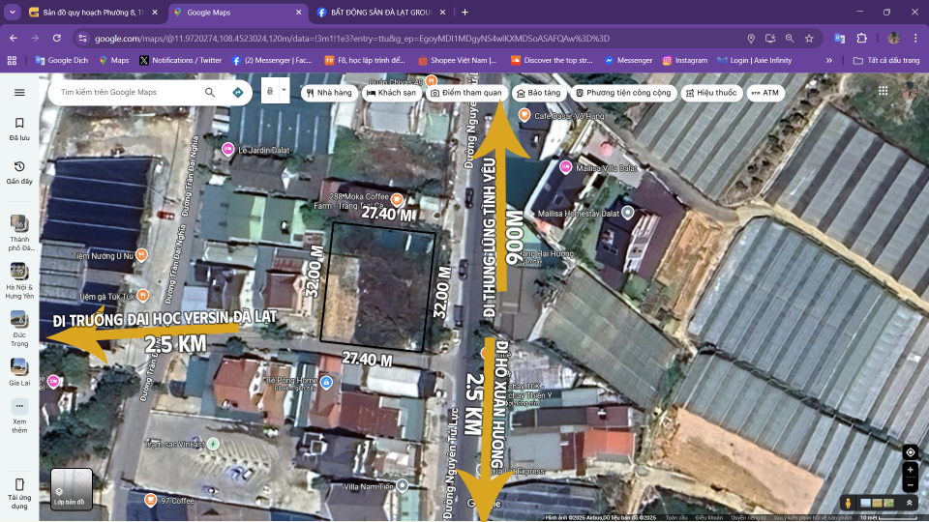Go back to previous page
Viewport: 929px width, 522px height.
click(13, 38)
